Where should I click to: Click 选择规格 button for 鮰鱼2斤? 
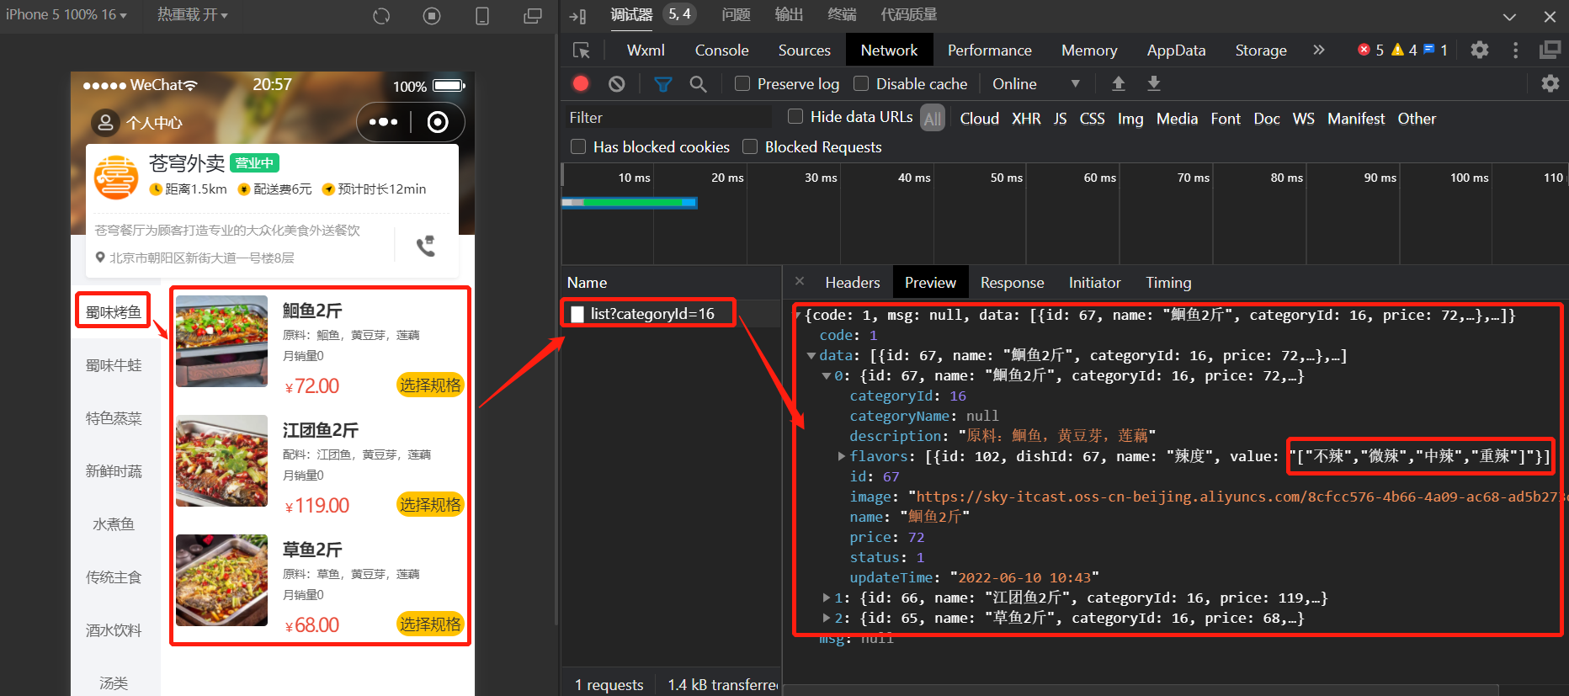(x=430, y=385)
